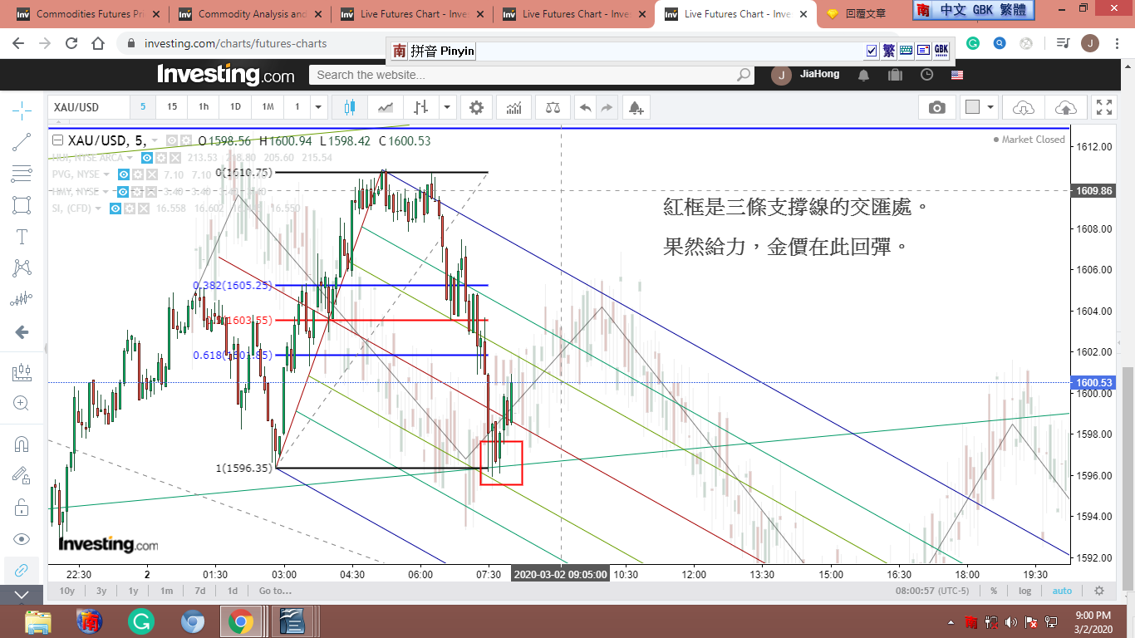Image resolution: width=1135 pixels, height=638 pixels.
Task: Switch to Commodity Analysis browser tab
Action: [x=249, y=14]
